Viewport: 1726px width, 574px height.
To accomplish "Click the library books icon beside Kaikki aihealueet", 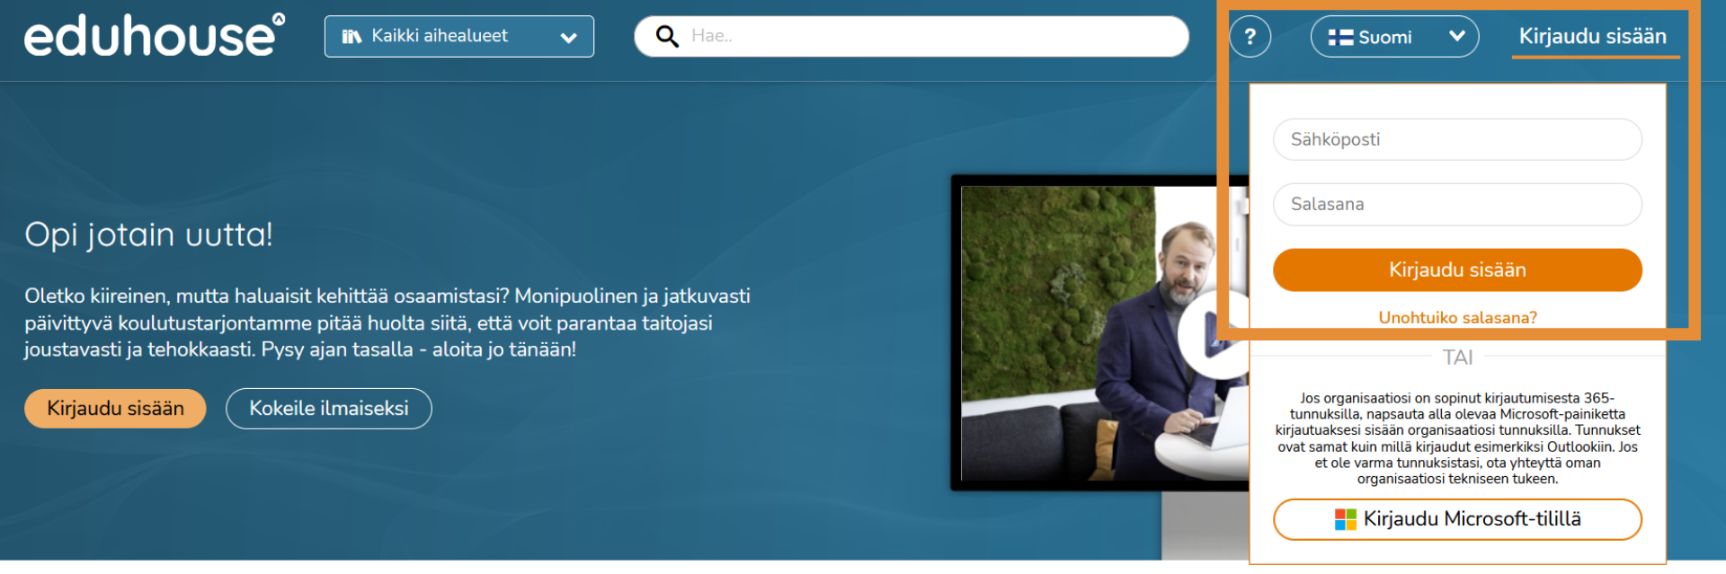I will tap(351, 37).
